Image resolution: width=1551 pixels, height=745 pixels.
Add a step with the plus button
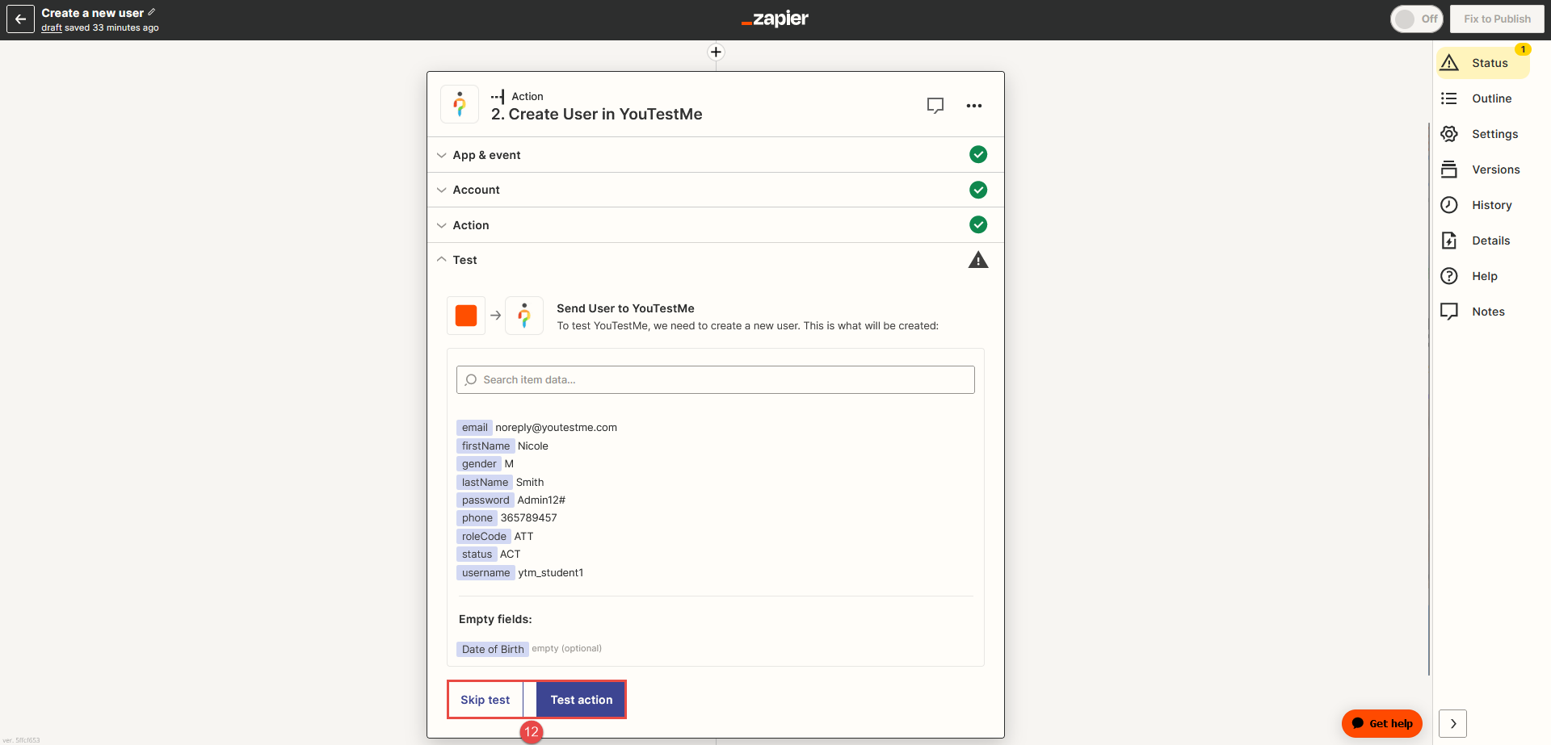coord(716,52)
